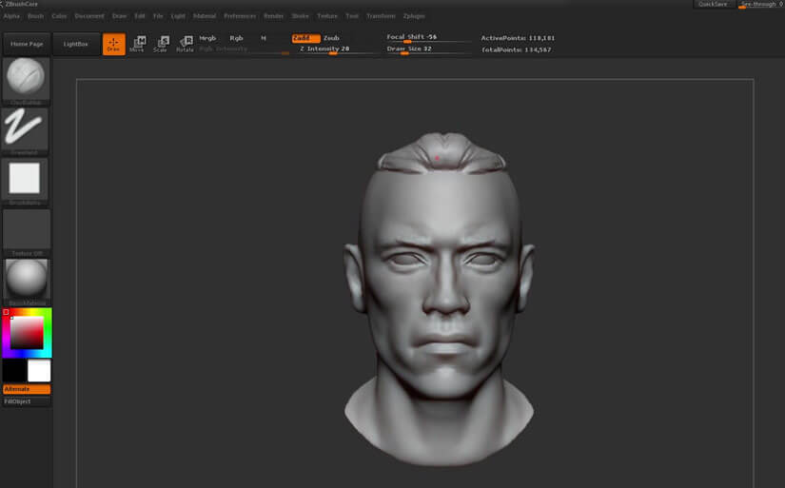Open the LightBox browser
Viewport: 785px width, 488px height.
pos(75,44)
